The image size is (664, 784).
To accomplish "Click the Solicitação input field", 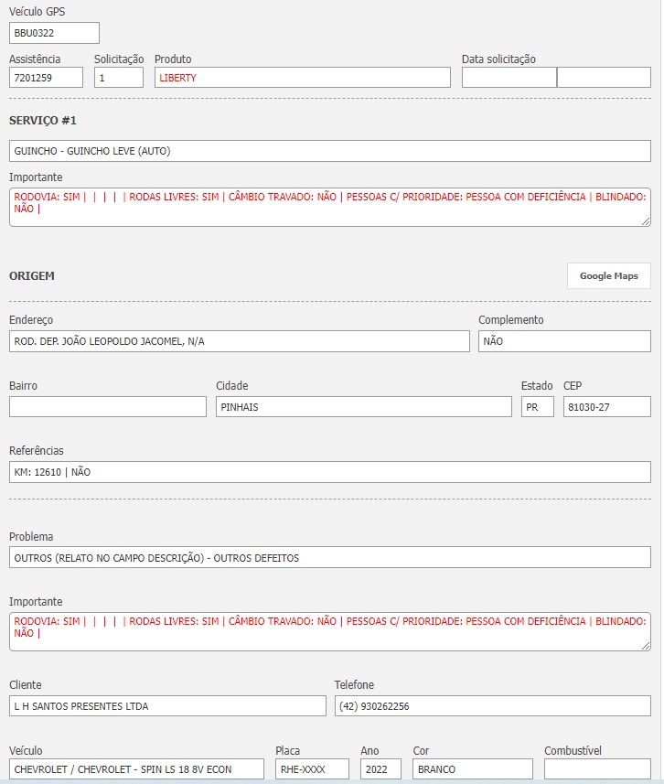I will (119, 78).
